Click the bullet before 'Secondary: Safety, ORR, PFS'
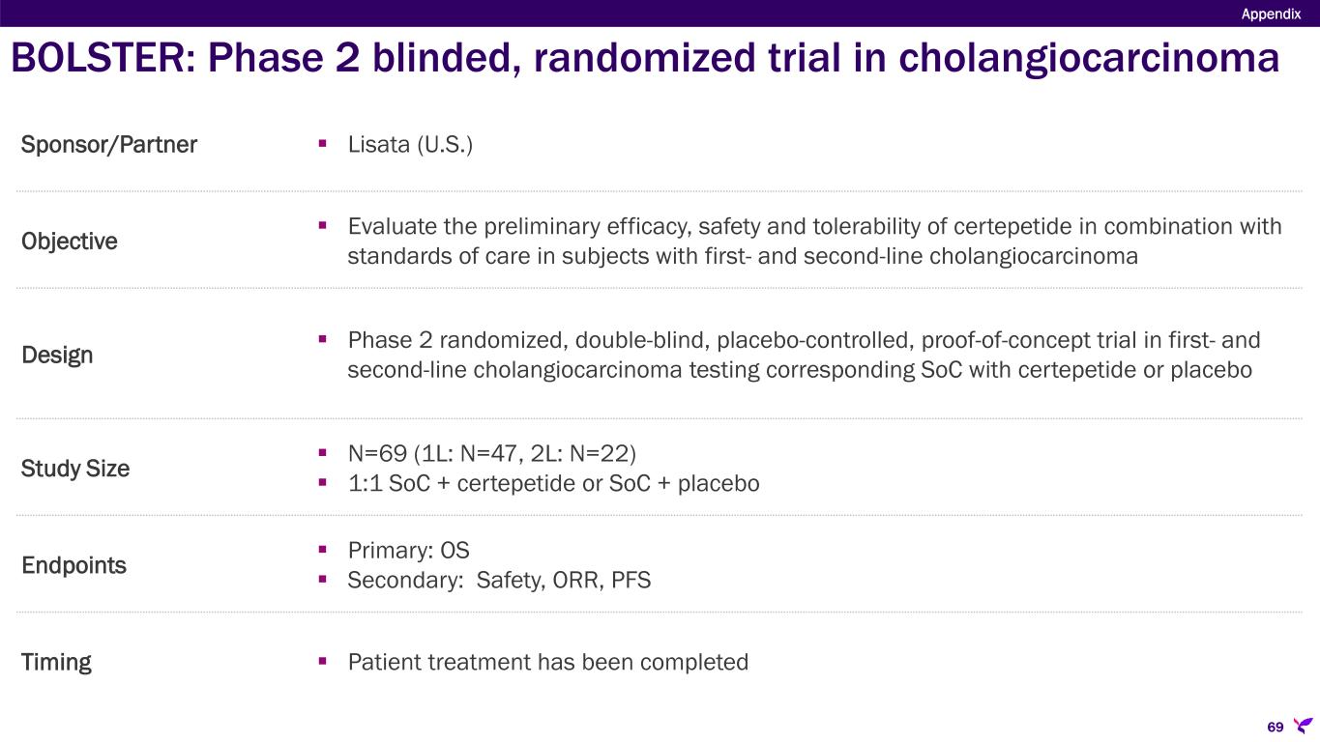Image resolution: width=1320 pixels, height=742 pixels. (x=323, y=581)
